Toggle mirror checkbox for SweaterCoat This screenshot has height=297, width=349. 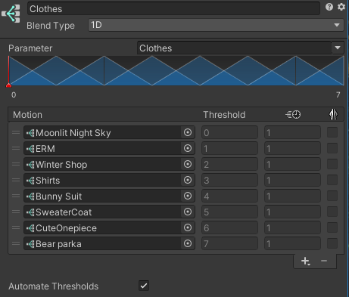click(332, 212)
